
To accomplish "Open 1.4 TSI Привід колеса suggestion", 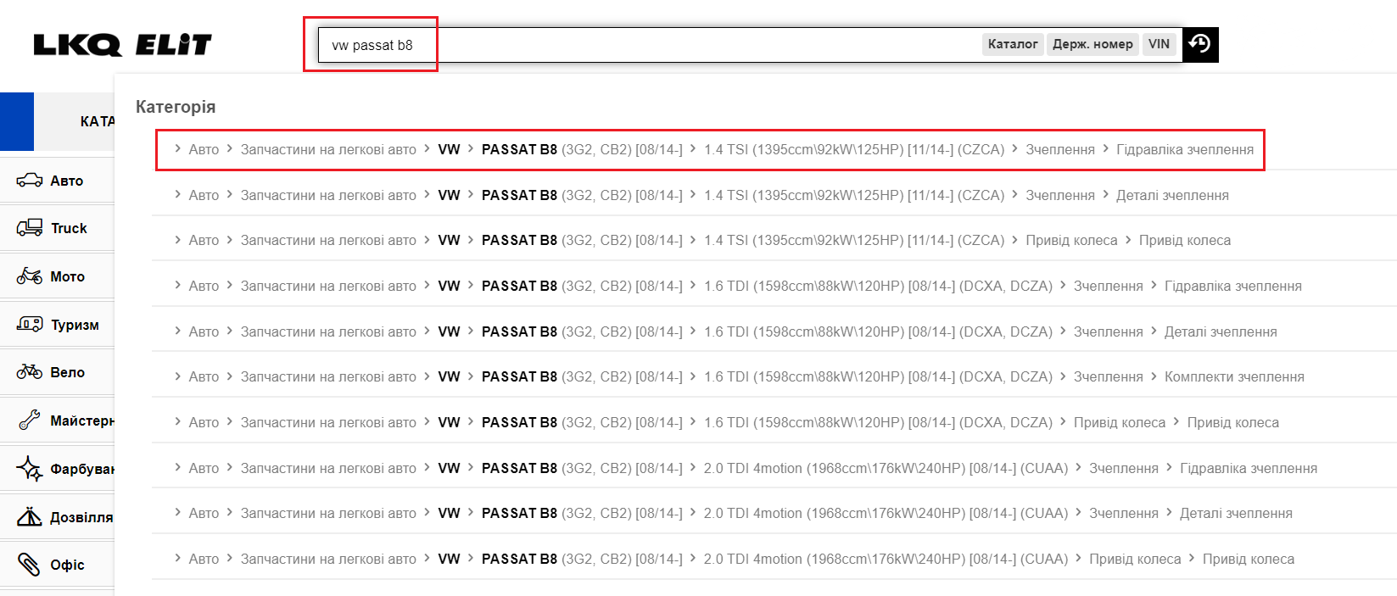I will [1184, 241].
